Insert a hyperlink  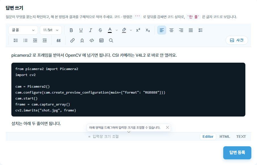[72, 41]
